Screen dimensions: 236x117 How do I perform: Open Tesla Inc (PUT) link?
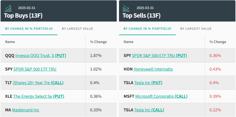point(148,83)
